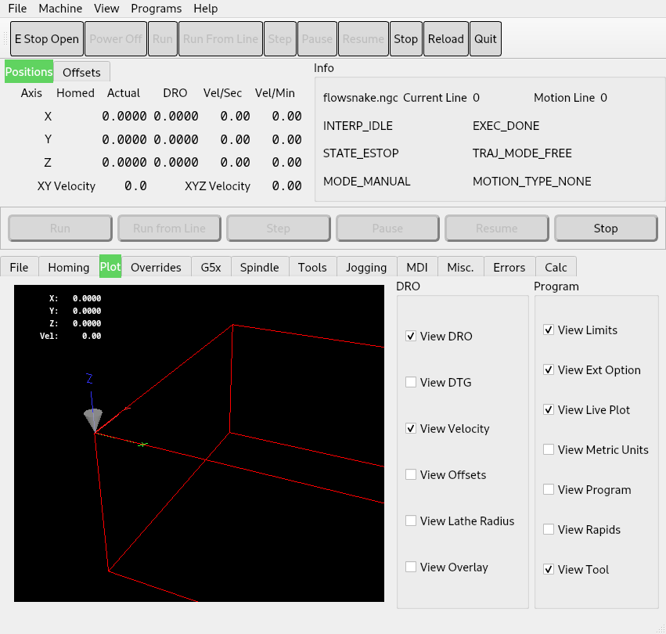
Task: Click the MODE_MANUAL status text
Action: click(x=366, y=182)
